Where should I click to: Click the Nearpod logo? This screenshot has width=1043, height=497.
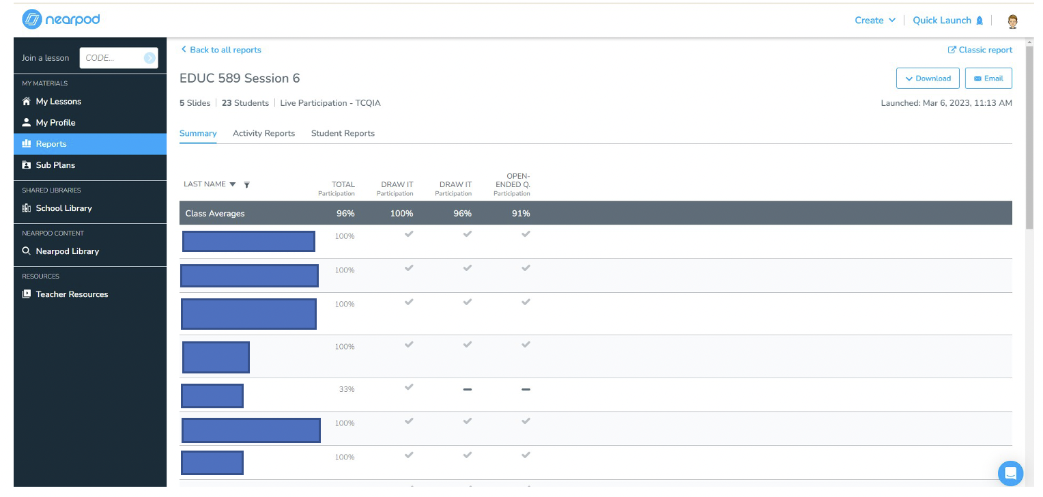coord(61,20)
